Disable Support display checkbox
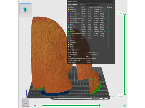 [108, 31]
